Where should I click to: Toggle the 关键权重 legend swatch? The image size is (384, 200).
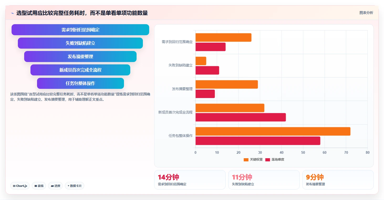pyautogui.click(x=246, y=160)
